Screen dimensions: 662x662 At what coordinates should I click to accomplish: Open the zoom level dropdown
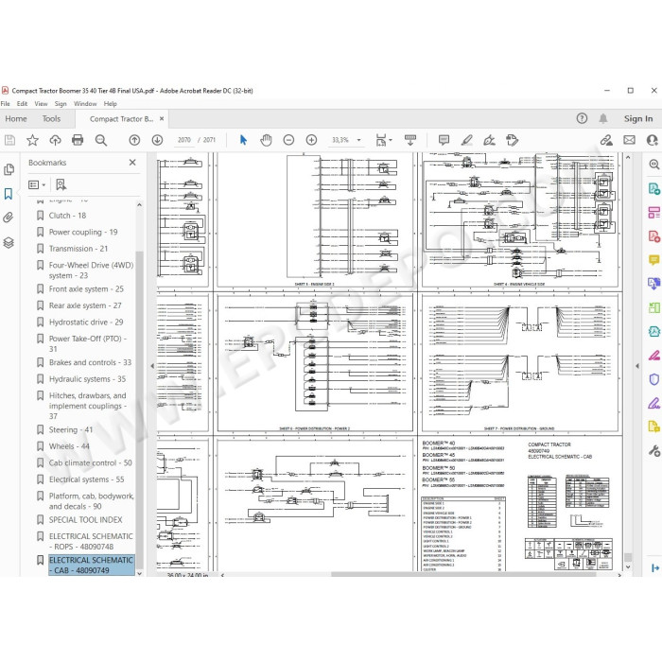pyautogui.click(x=358, y=140)
